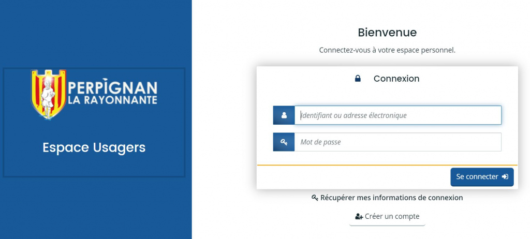The height and width of the screenshot is (239, 530).
Task: Click the key icon before Récupérer link
Action: pos(315,198)
